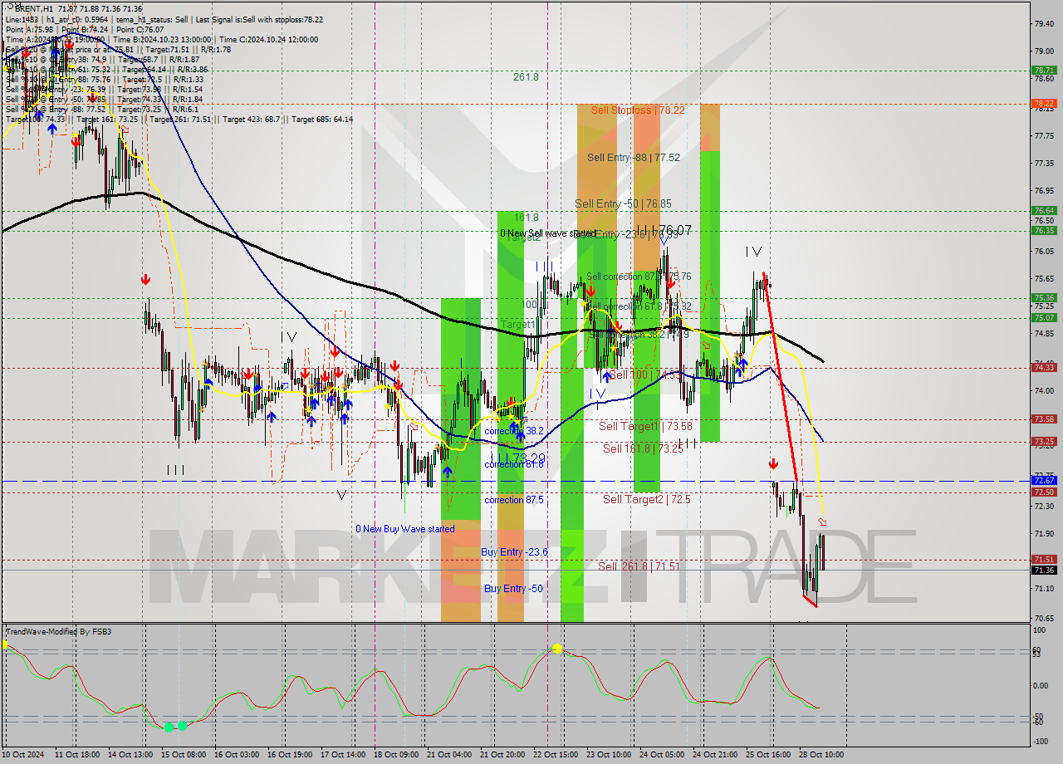Click the '22 Oct 15:00' time axis label
The image size is (1063, 764).
click(557, 754)
